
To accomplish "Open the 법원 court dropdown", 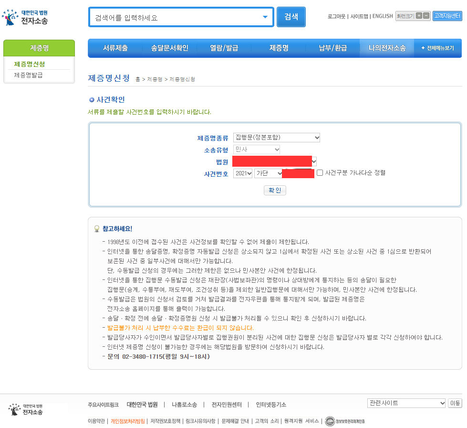I will click(274, 161).
